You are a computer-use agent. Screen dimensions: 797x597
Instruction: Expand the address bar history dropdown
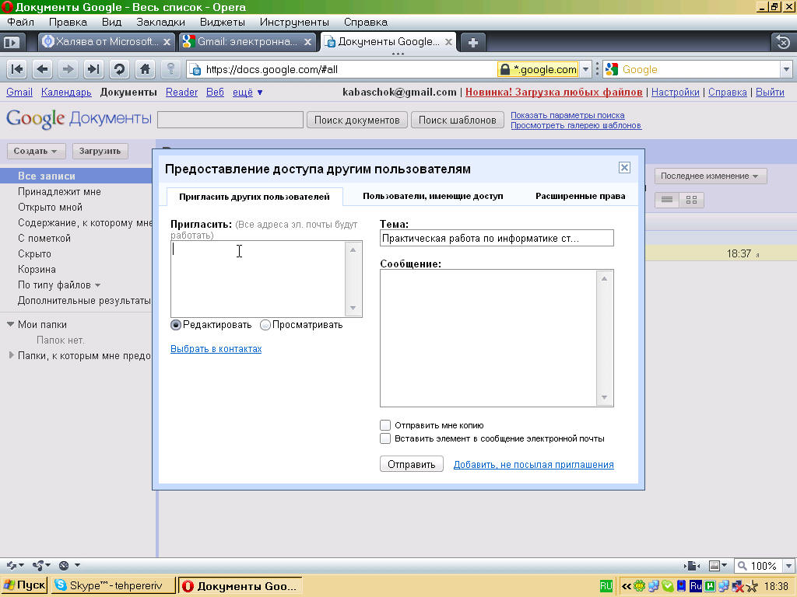pyautogui.click(x=585, y=69)
